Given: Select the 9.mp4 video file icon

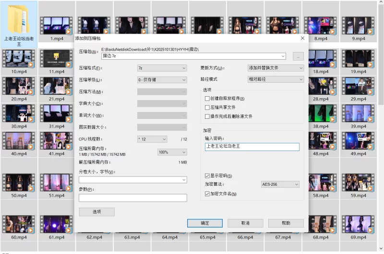Looking at the screenshot, I should [x=358, y=23].
